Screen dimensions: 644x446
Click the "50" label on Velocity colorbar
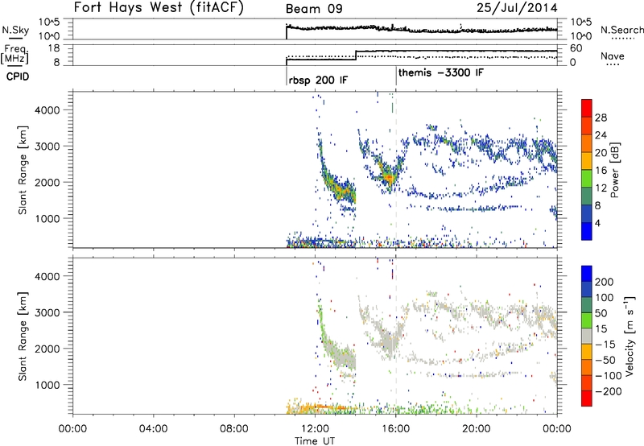[601, 313]
